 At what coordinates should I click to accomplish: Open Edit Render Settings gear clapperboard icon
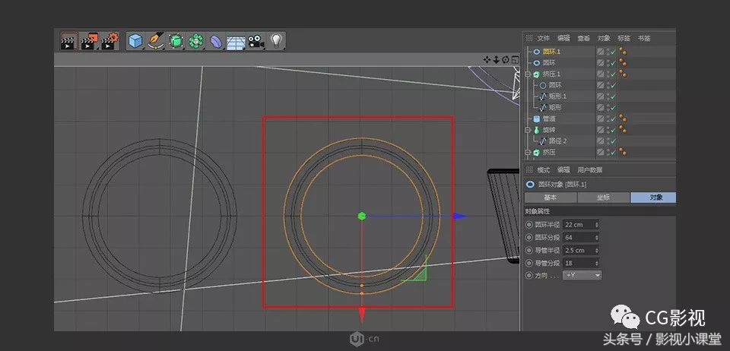[110, 41]
